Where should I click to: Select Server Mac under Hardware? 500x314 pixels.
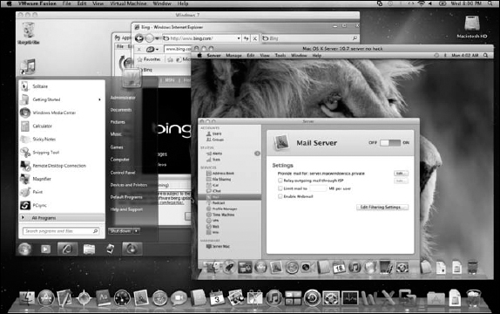[218, 246]
